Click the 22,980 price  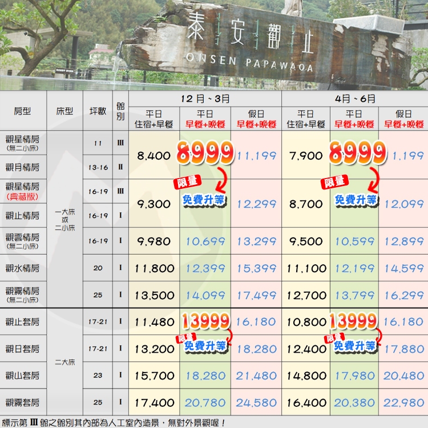(x=403, y=403)
